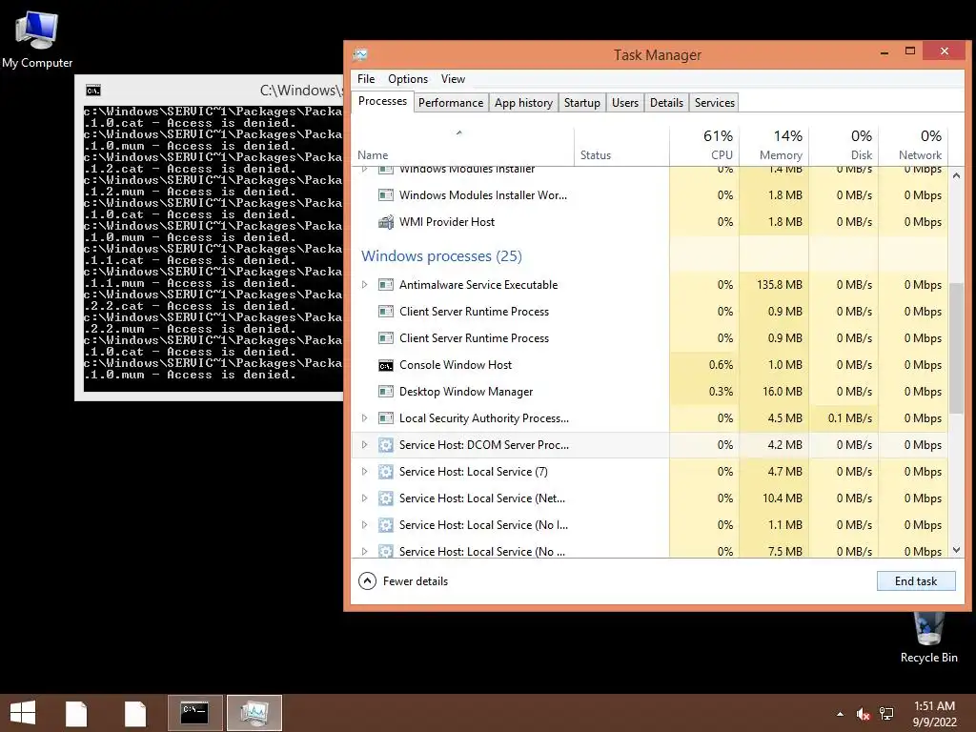This screenshot has width=976, height=732.
Task: Open the View menu
Action: [x=453, y=79]
